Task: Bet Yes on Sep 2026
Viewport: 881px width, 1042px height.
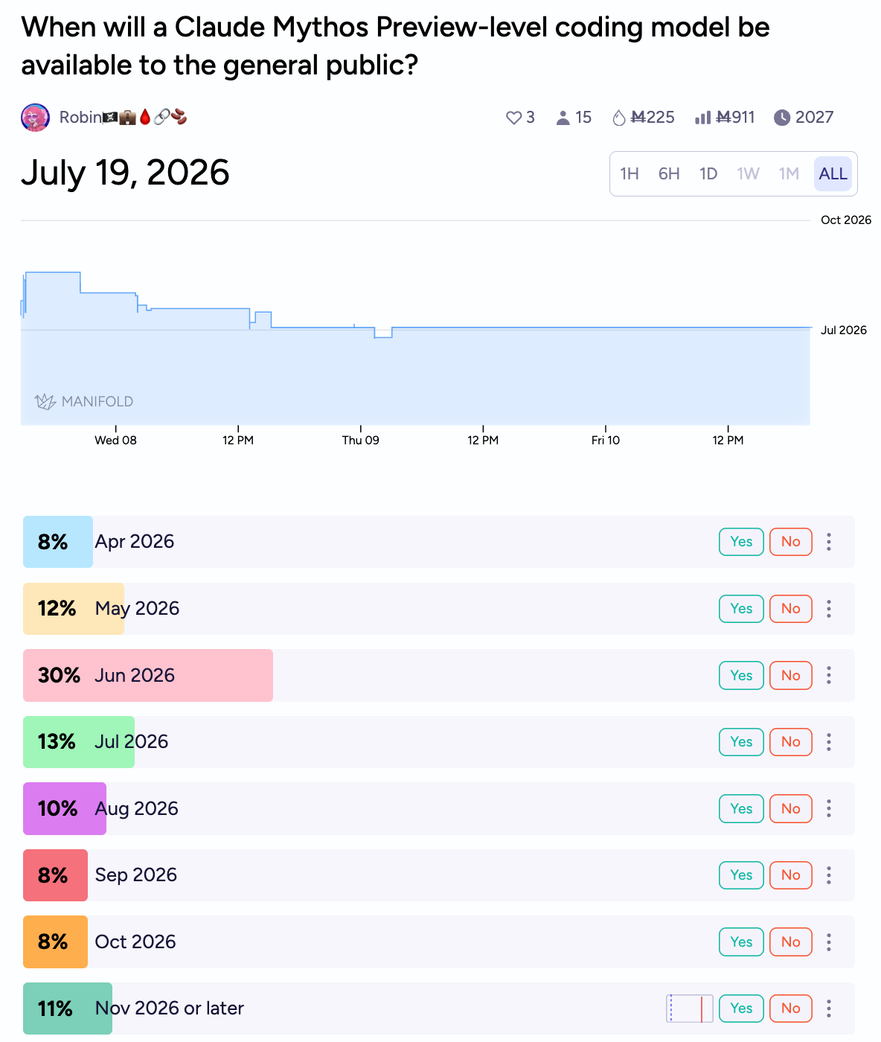Action: (741, 875)
